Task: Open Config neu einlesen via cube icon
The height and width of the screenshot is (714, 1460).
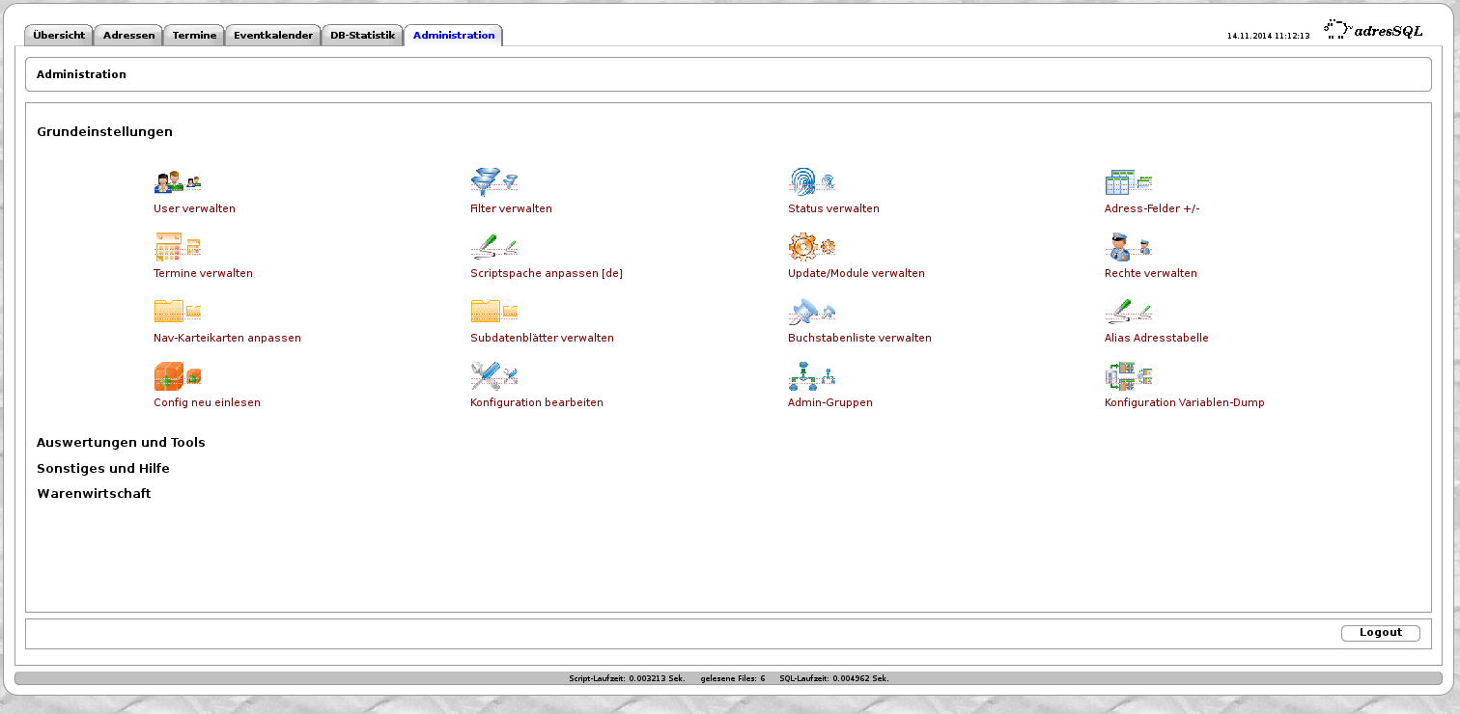Action: 177,376
